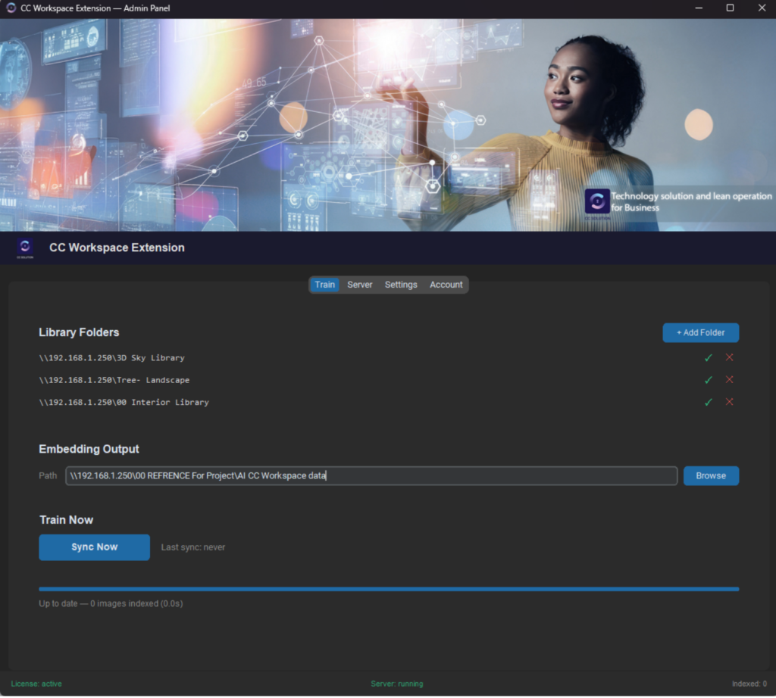Click the blue sync progress bar

[388, 588]
